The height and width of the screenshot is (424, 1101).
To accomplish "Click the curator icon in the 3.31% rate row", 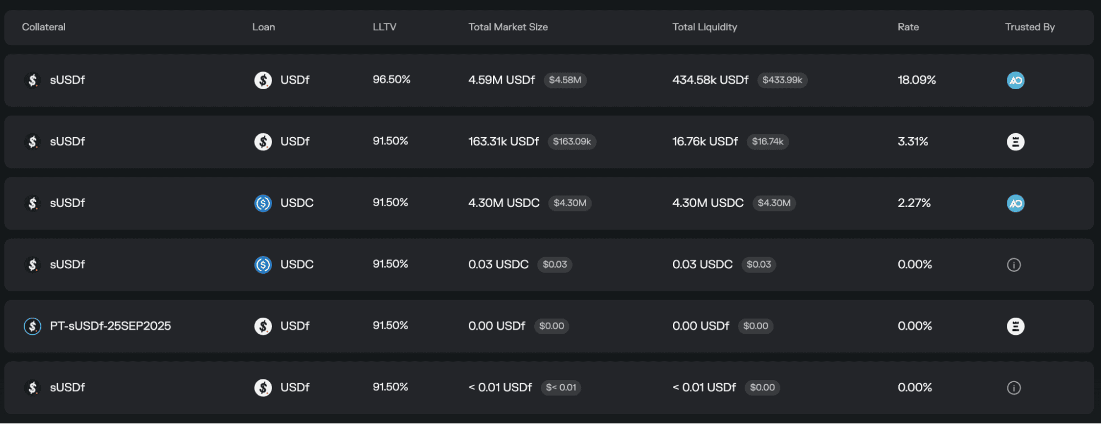I will coord(1015,142).
